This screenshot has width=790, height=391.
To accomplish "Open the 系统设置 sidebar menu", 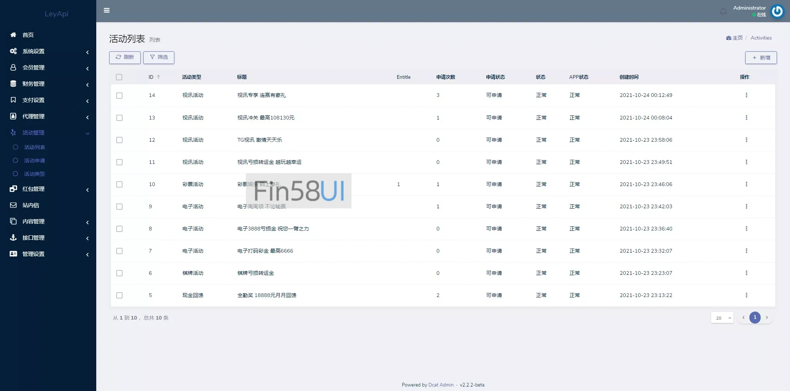I will [34, 51].
